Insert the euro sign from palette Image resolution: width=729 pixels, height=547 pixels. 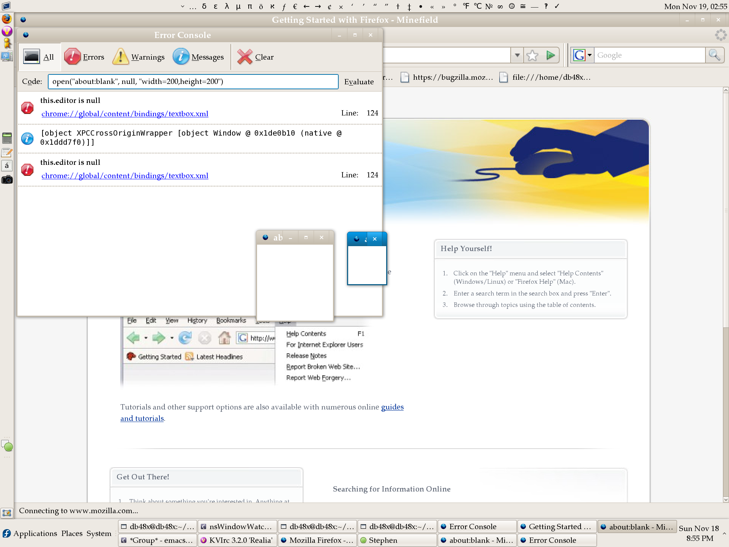tap(295, 6)
